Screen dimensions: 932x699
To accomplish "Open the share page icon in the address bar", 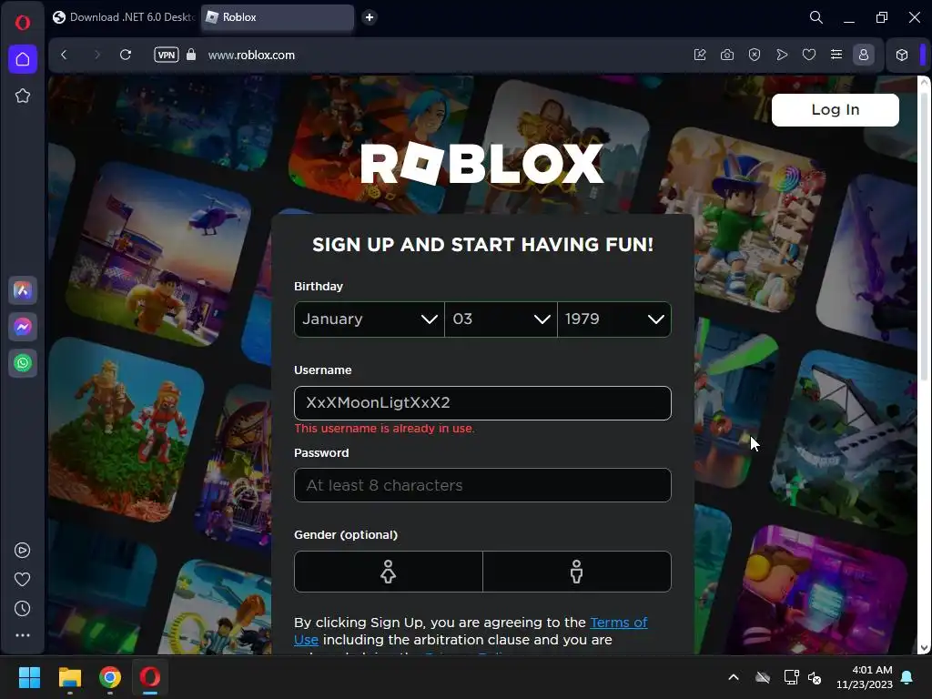I will [700, 55].
